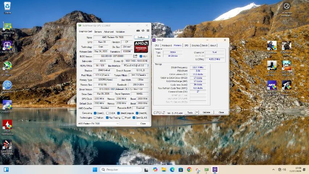Image resolution: width=309 pixels, height=174 pixels.
Task: Open CrystalDisk desktop shortcut
Action: (7, 107)
